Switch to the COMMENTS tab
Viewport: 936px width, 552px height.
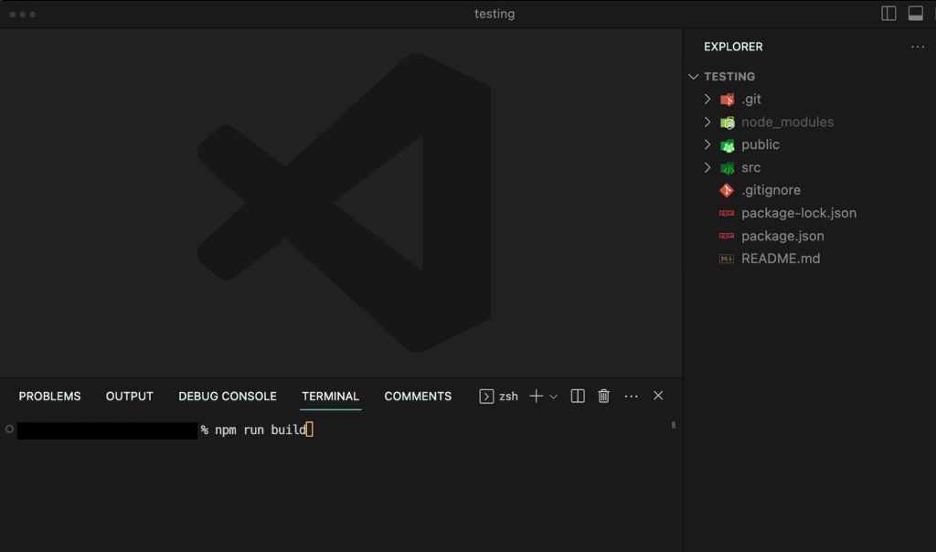coord(418,397)
